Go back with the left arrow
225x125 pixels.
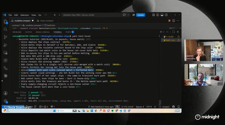pos(55,15)
